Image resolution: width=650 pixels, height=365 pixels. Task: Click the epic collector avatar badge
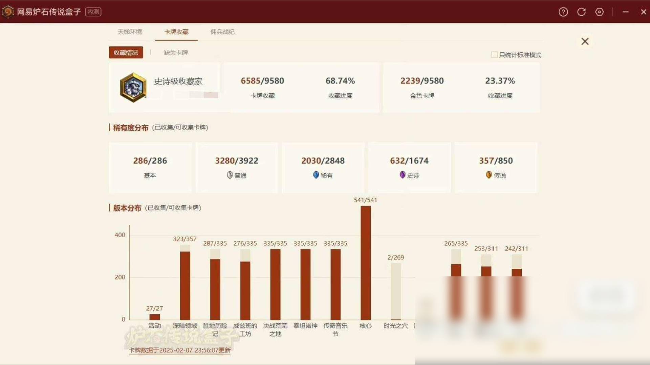(133, 88)
